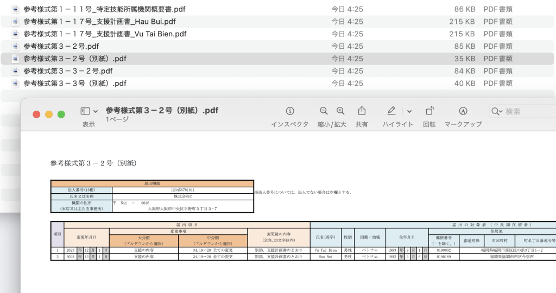The height and width of the screenshot is (293, 556).
Task: Click the address cell 大阪府大阪市中央区平野町
Action: (182, 209)
